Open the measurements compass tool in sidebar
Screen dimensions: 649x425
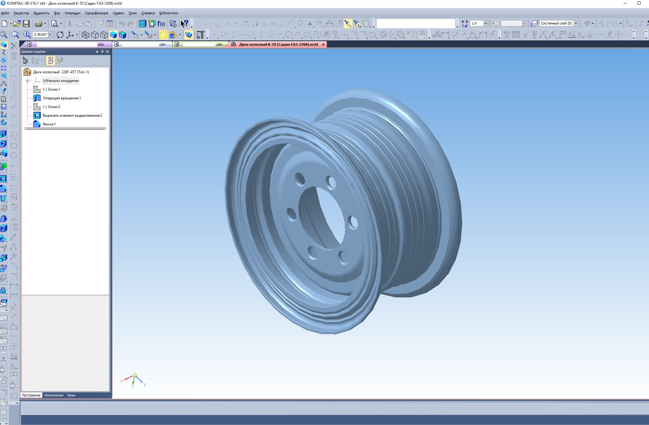pyautogui.click(x=4, y=83)
